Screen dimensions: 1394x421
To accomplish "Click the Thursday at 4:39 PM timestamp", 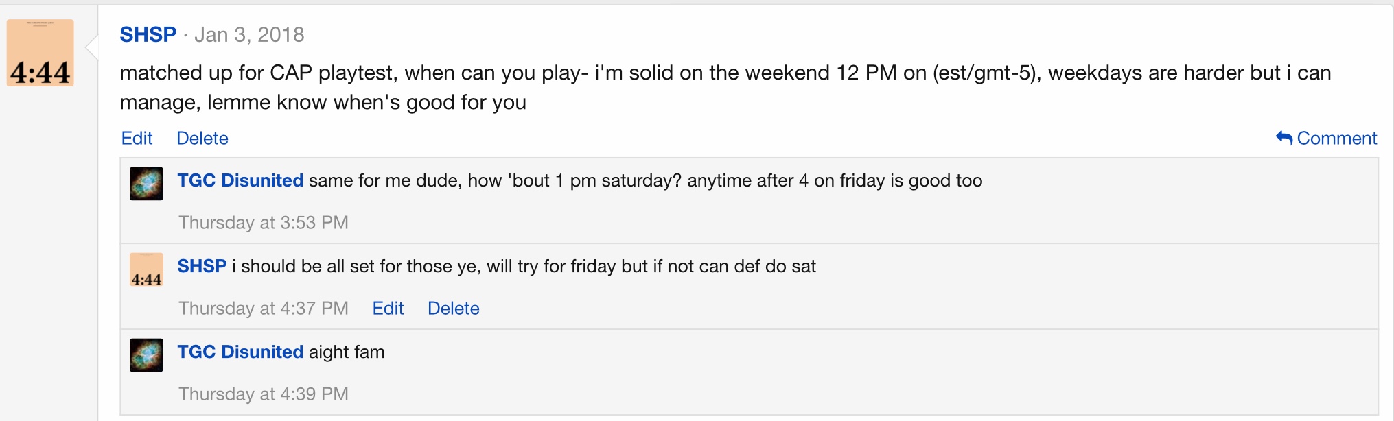I will coord(264,394).
